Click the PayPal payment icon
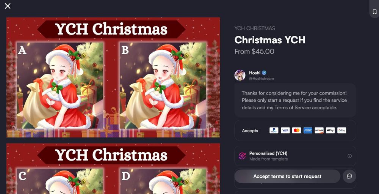 tap(274, 131)
